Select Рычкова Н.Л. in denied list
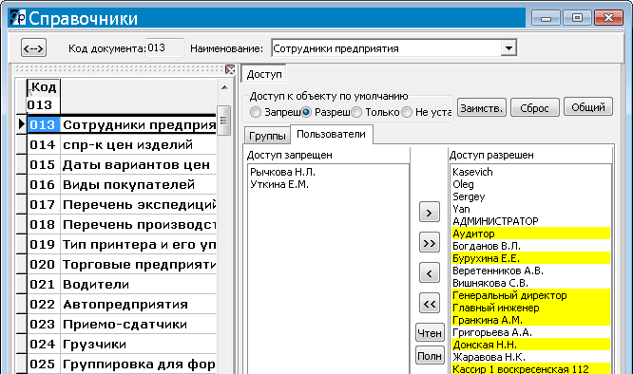 coord(282,172)
